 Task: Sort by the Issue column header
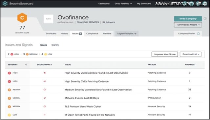tap(68, 65)
